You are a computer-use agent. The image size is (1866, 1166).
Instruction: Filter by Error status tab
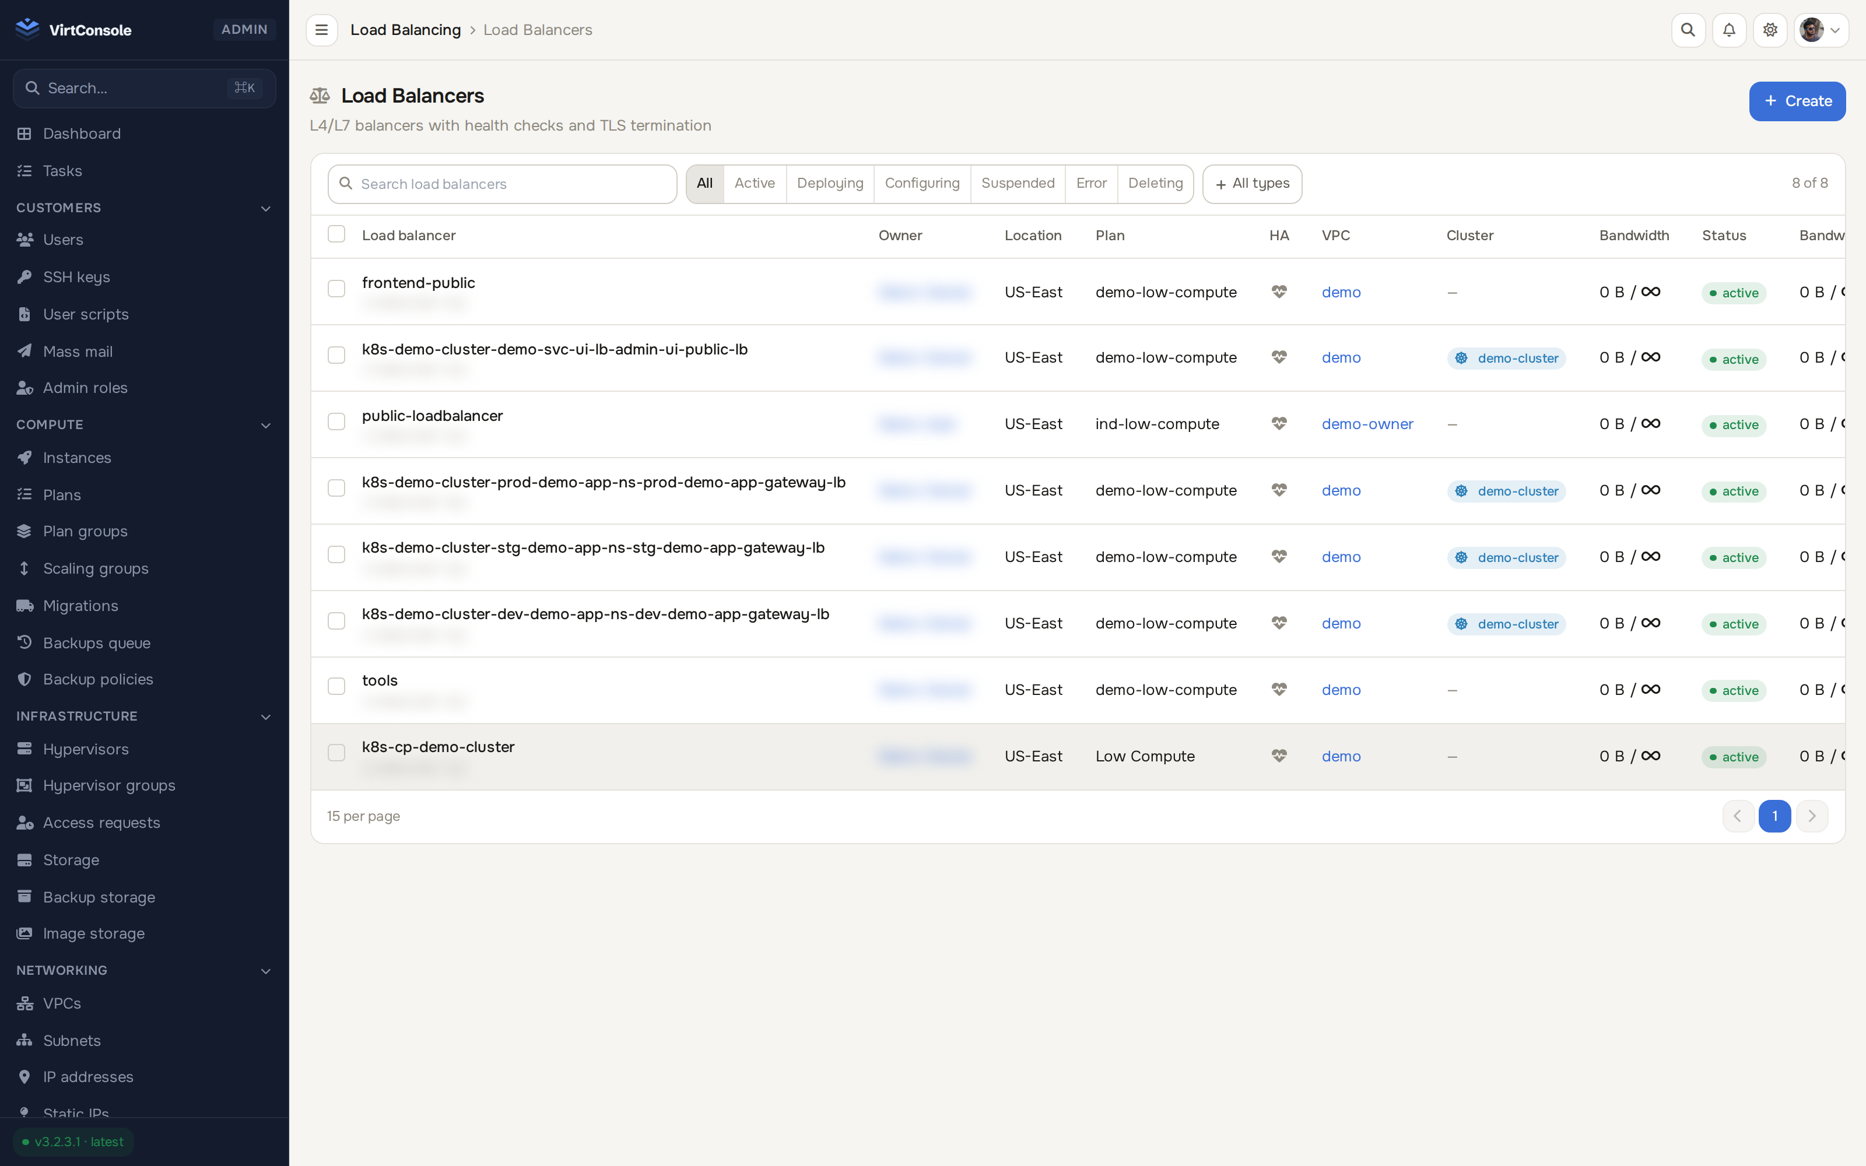1091,184
